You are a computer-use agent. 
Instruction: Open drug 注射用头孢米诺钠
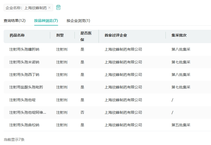click(x=24, y=62)
